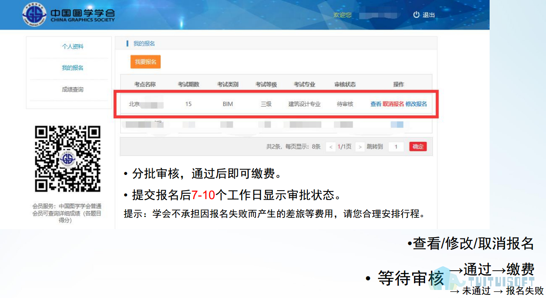This screenshot has width=546, height=298.
Task: Click the 考试等级 column header
Action: coord(266,85)
